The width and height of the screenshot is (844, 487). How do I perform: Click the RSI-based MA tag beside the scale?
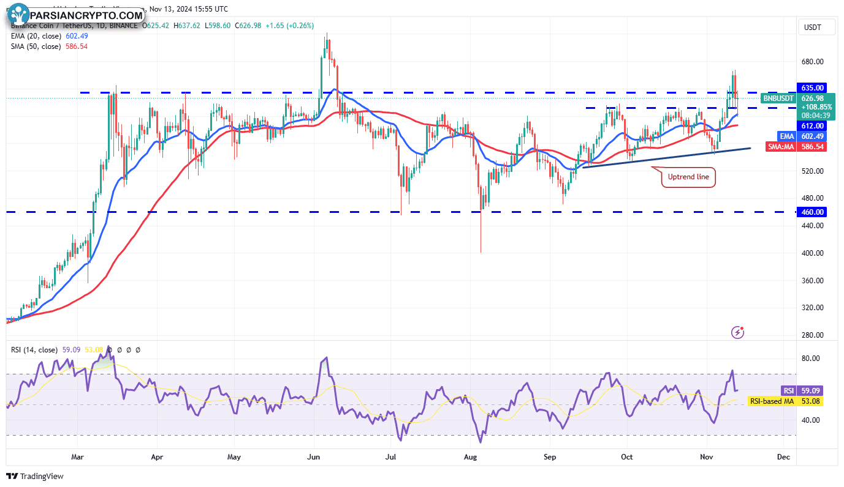pos(772,401)
